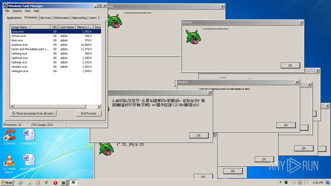Click the green CPU meter tray icon
331x186 pixels.
[286, 183]
